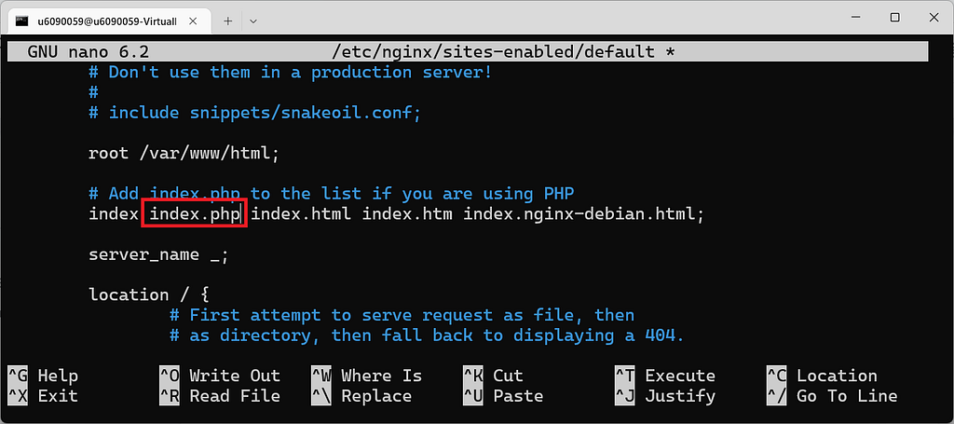Expand the tab profile dropdown chevron
The image size is (954, 424).
pyautogui.click(x=253, y=21)
